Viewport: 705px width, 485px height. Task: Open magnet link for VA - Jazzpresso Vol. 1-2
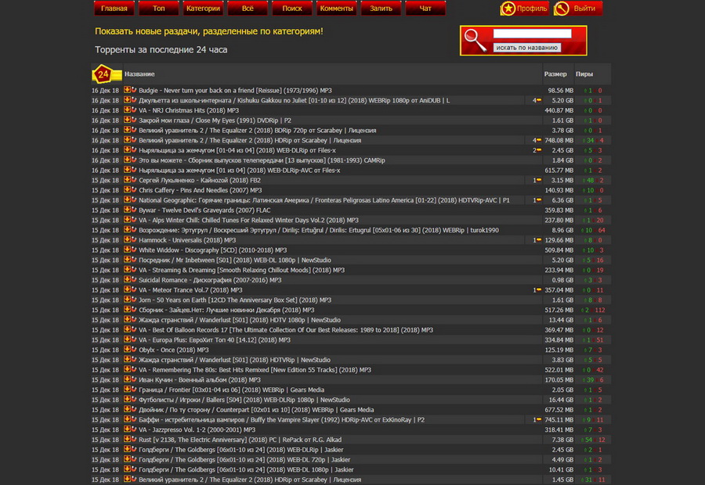[x=133, y=429]
